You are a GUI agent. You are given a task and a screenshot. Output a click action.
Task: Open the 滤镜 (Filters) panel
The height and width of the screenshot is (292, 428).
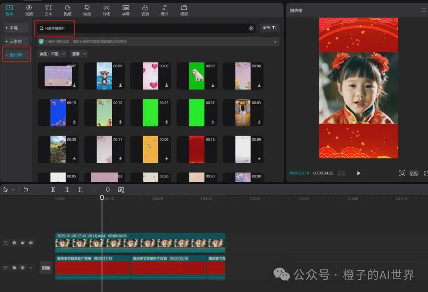(145, 10)
